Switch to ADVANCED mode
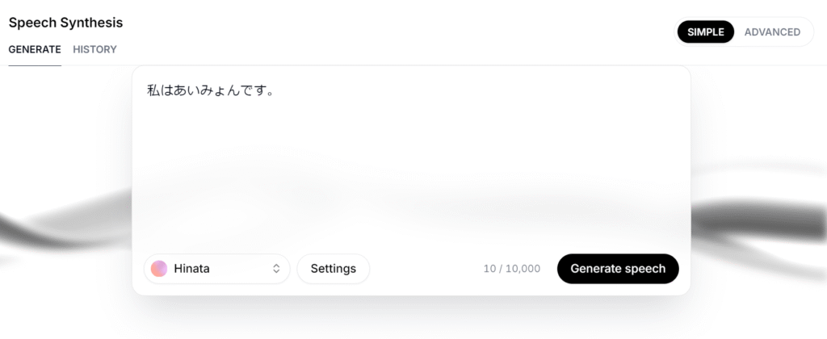827x339 pixels. tap(772, 32)
